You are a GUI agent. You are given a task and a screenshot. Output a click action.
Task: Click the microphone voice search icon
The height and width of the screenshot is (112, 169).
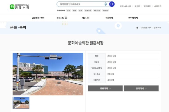coord(106,4)
